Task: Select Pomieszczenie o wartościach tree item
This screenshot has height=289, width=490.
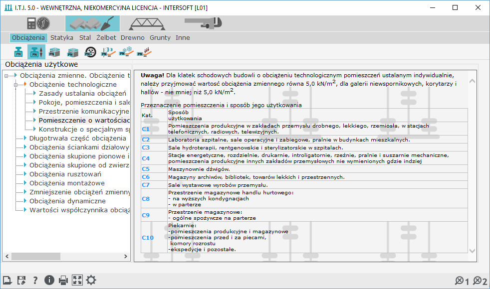Action: click(84, 121)
